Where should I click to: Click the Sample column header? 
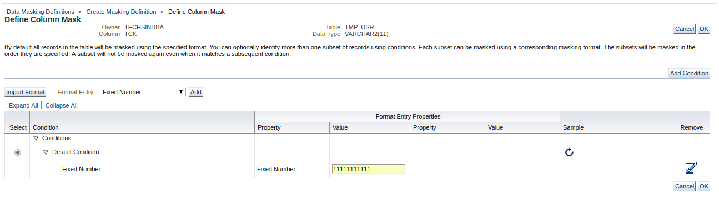pyautogui.click(x=573, y=127)
